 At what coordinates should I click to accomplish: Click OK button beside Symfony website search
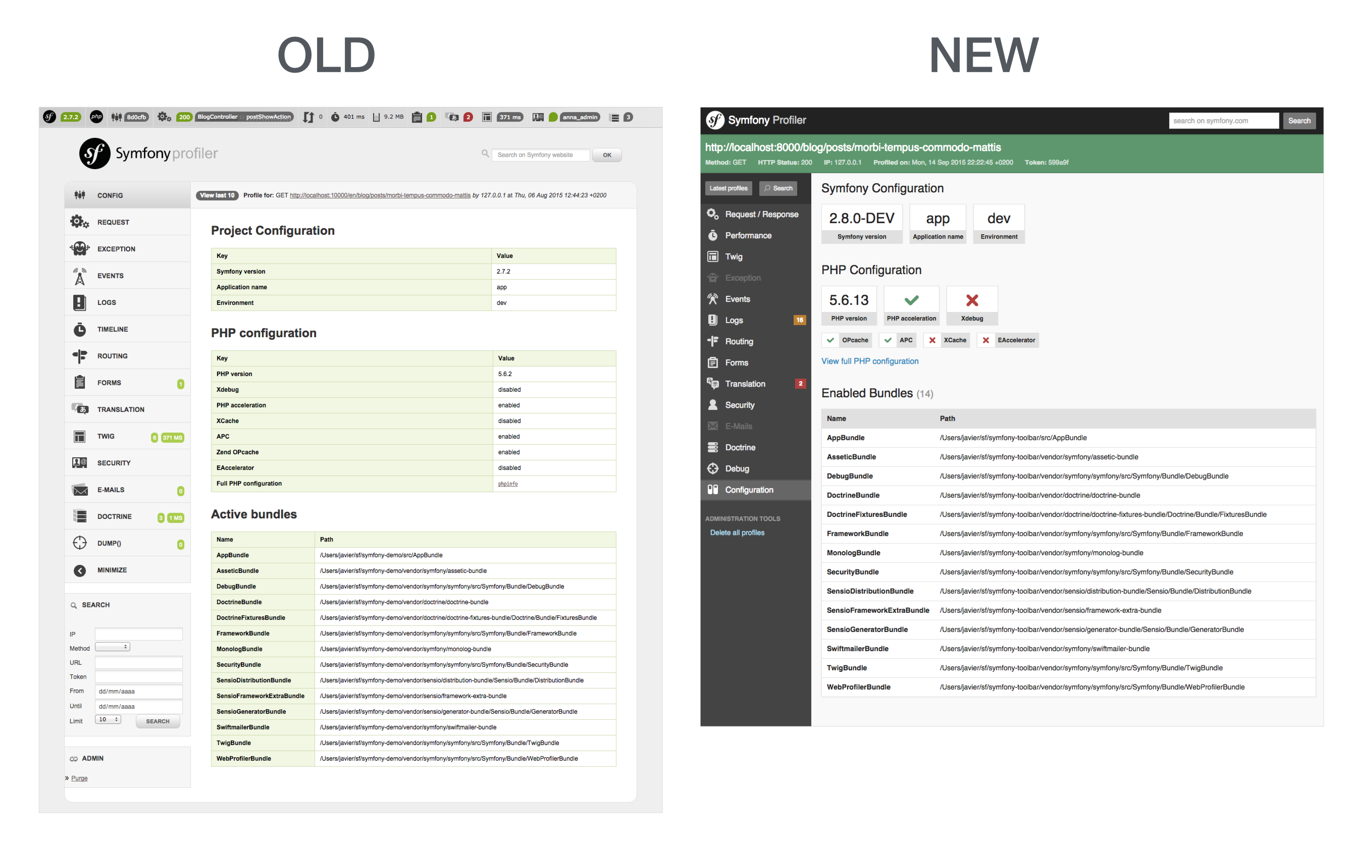(607, 155)
